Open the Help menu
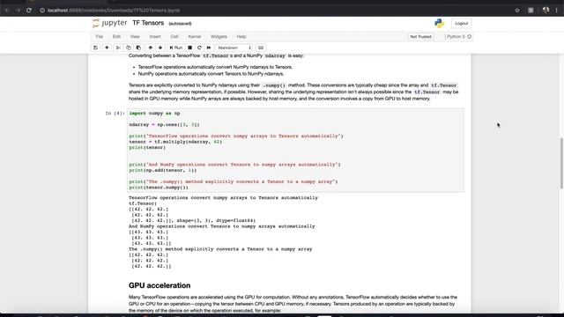 241,37
